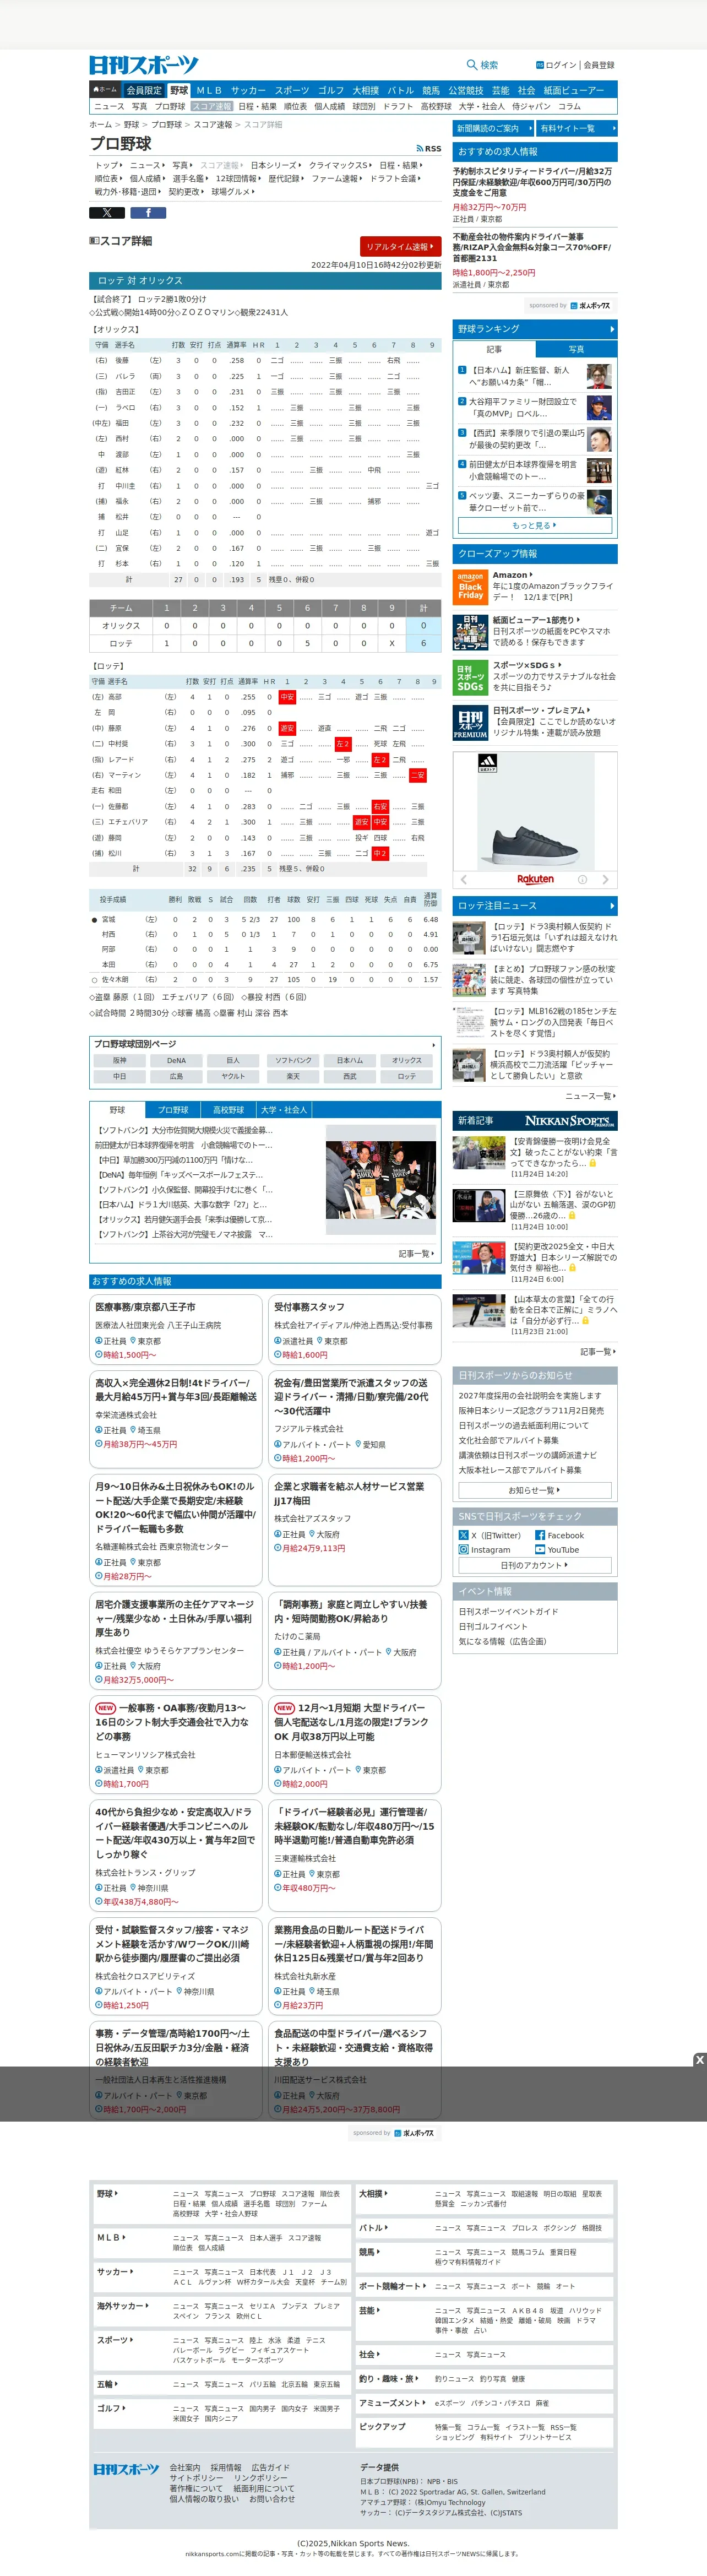This screenshot has width=707, height=2576.
Task: Select the 高校野球 tab in the news box
Action: point(228,1110)
